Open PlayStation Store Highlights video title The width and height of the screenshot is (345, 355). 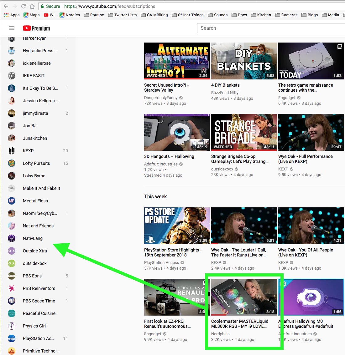(x=173, y=252)
